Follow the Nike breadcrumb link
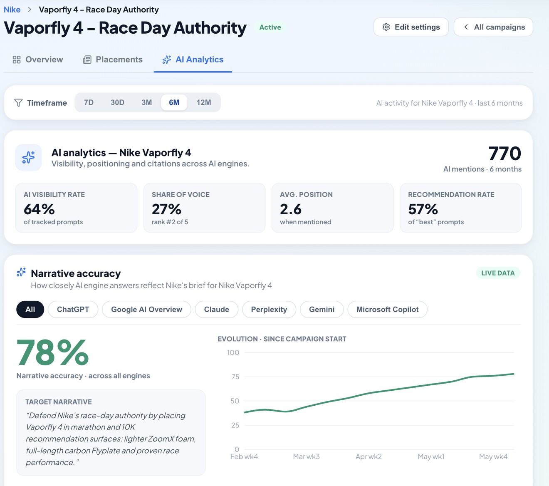The width and height of the screenshot is (549, 486). tap(12, 10)
